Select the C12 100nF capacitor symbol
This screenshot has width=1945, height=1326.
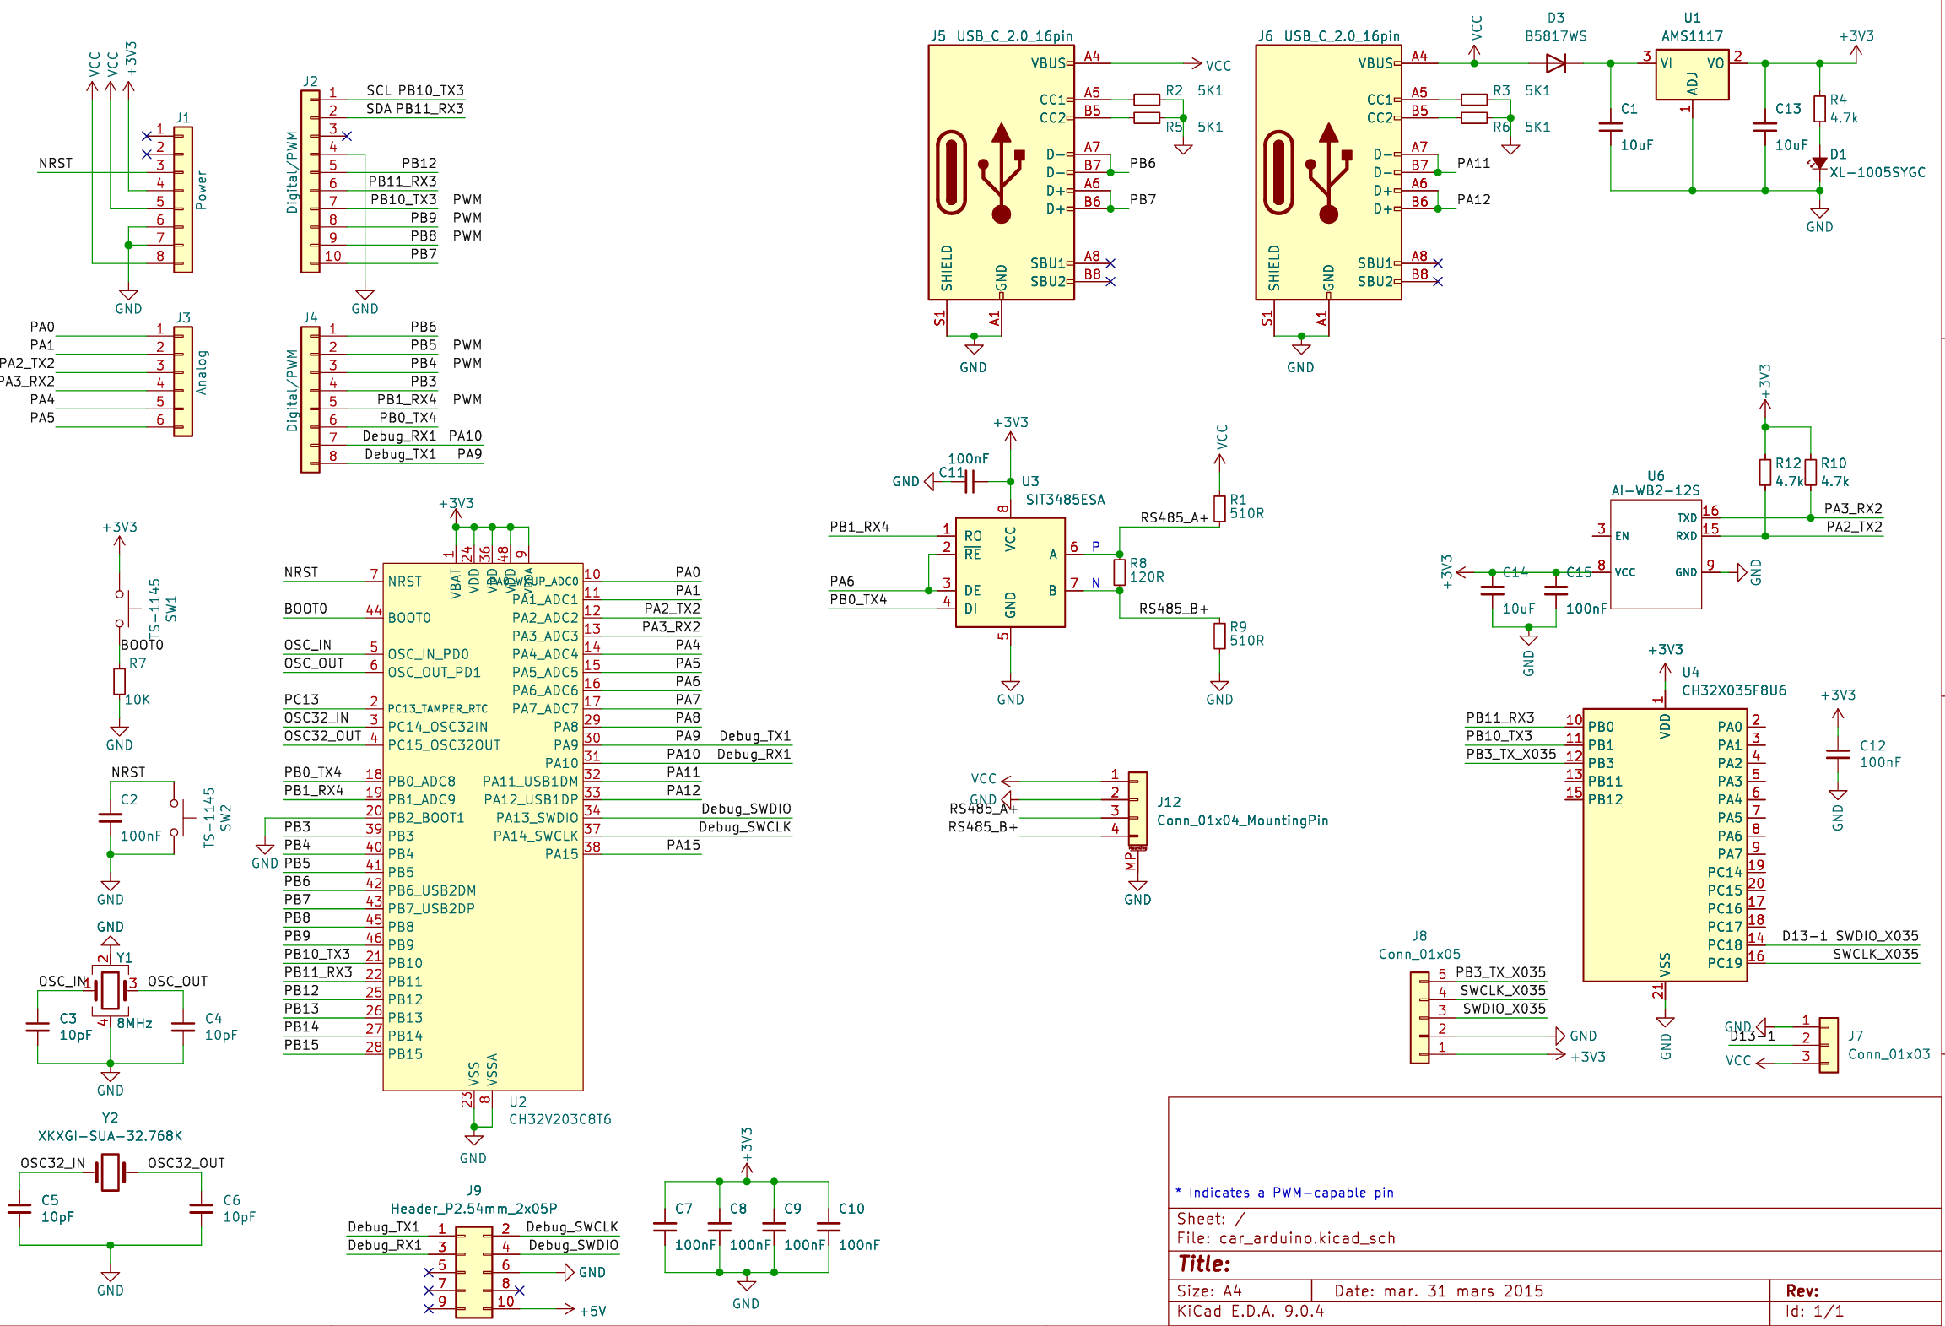[1837, 754]
